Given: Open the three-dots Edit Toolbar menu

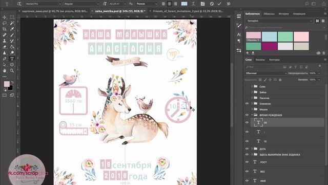Looking at the screenshot, I should tap(5, 77).
